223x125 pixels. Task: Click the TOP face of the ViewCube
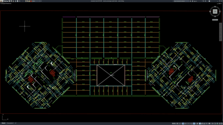[215, 11]
